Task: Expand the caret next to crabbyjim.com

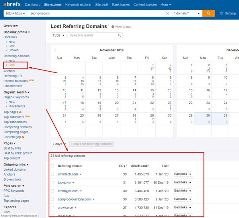Action: pos(81,191)
